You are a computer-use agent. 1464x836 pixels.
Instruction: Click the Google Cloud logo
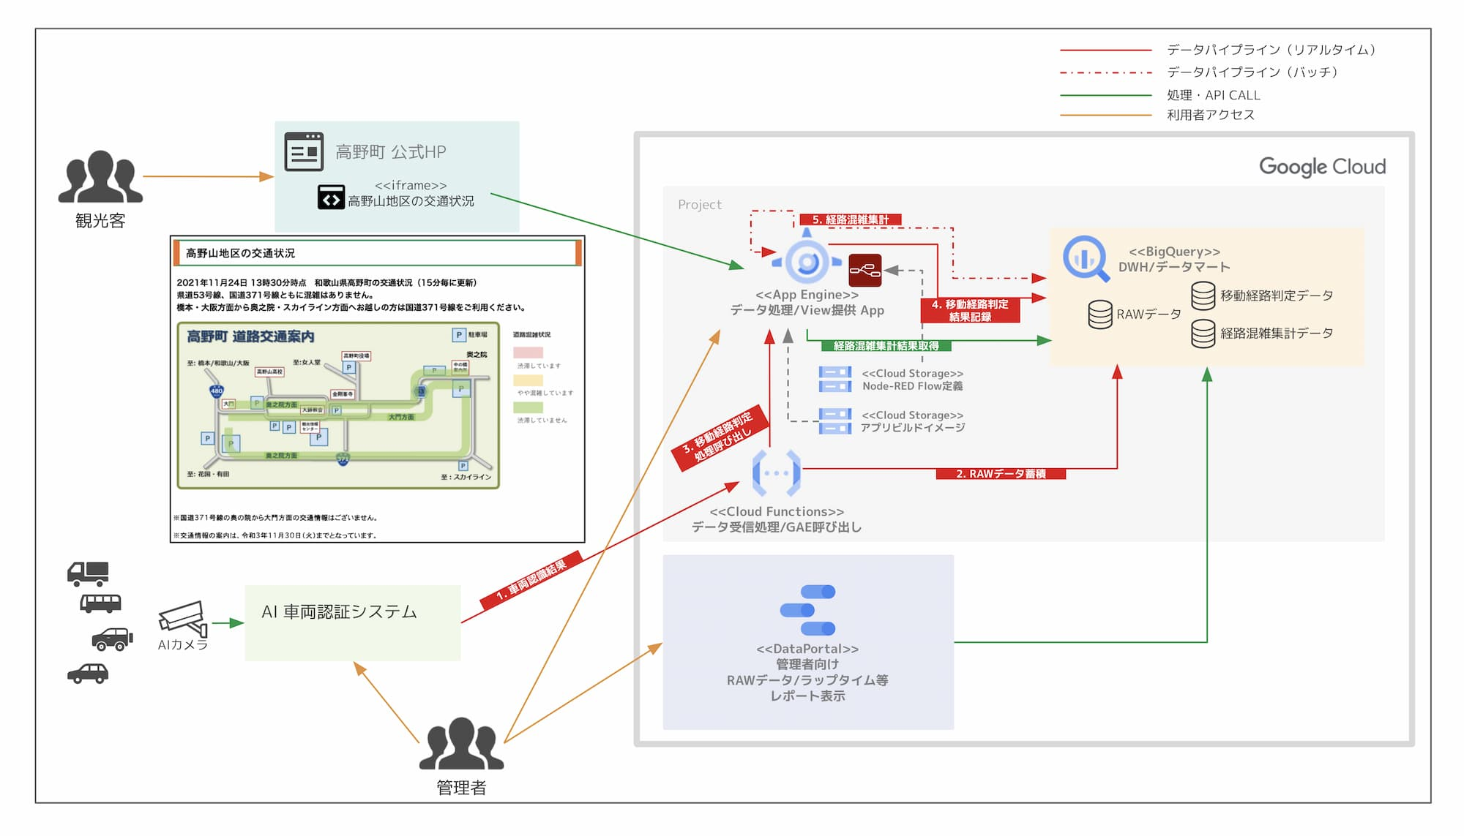pyautogui.click(x=1322, y=167)
